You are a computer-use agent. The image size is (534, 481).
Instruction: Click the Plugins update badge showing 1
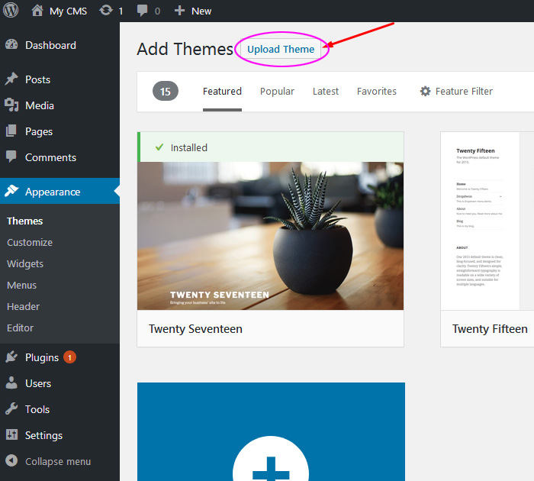70,357
